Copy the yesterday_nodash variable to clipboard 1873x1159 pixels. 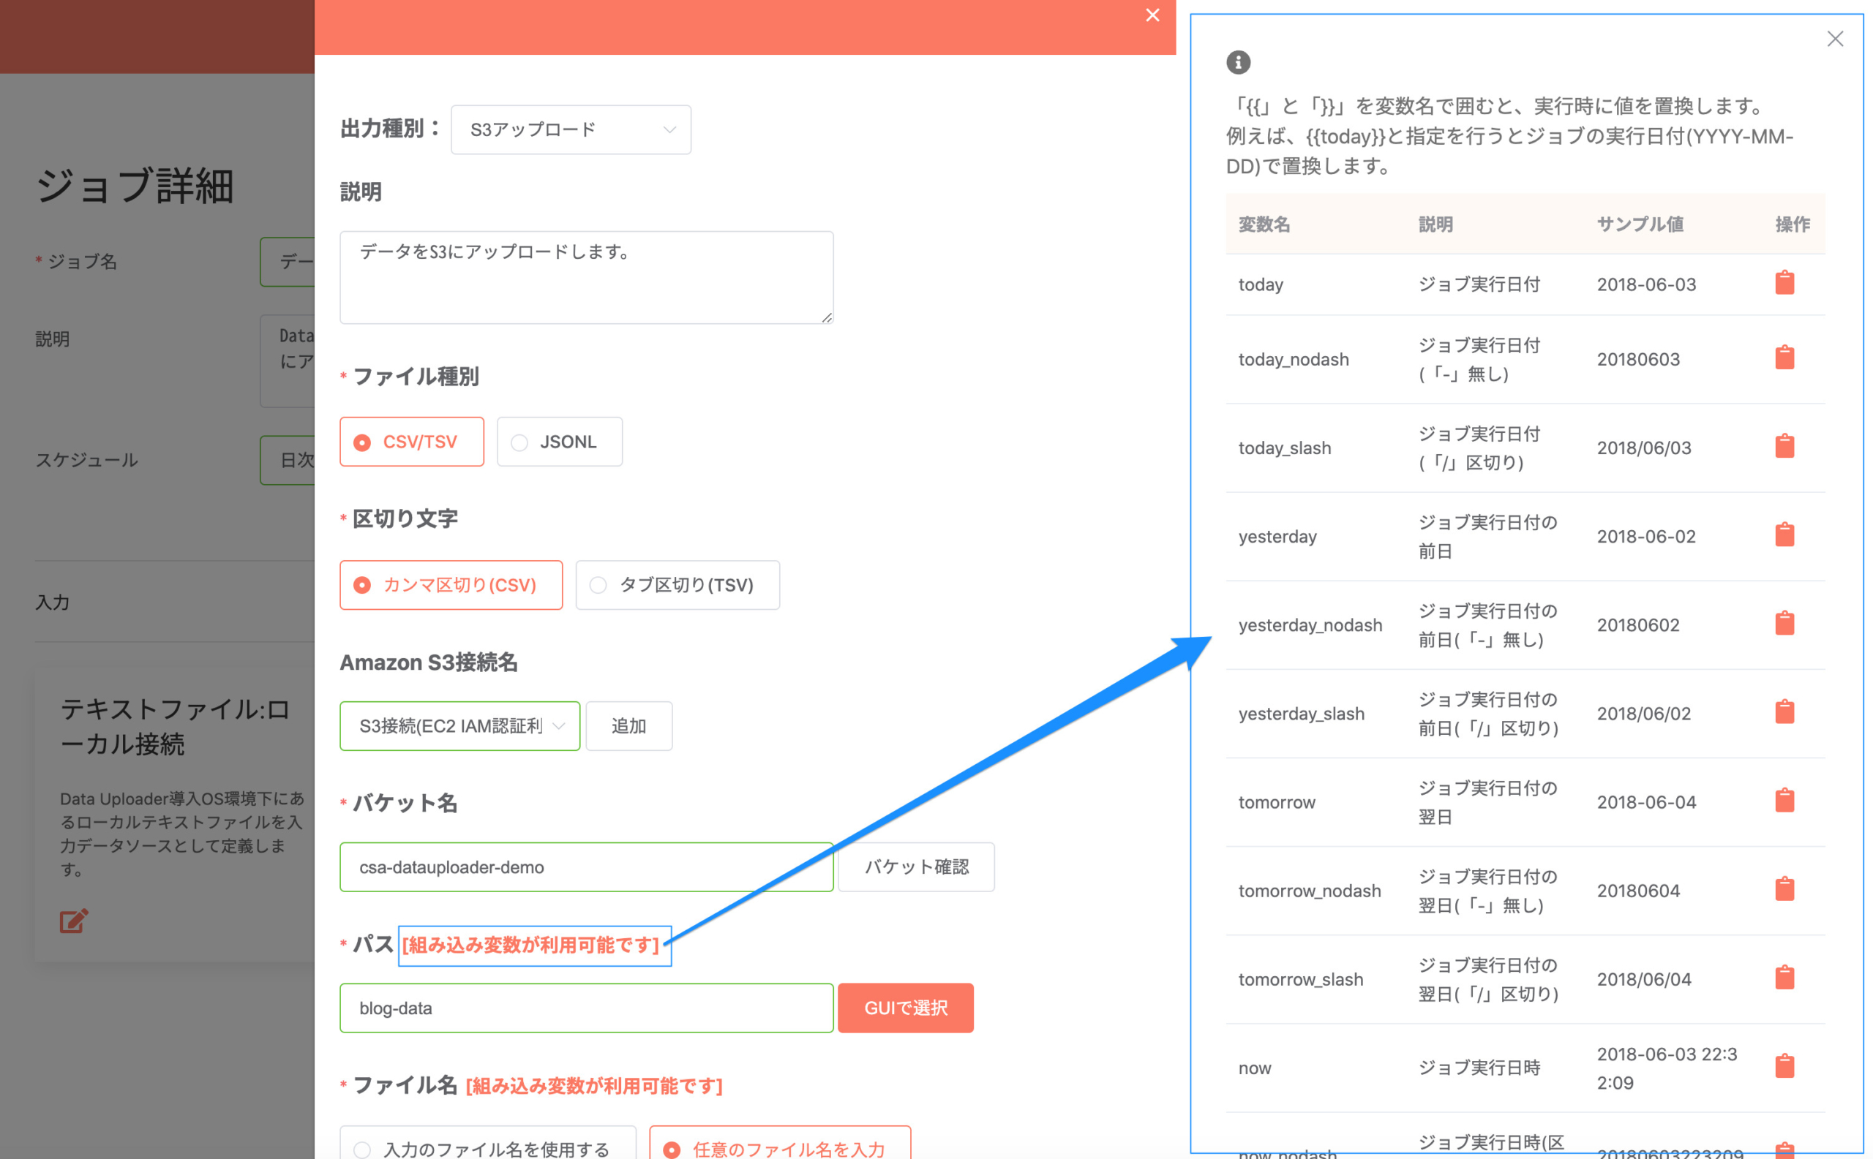(1784, 623)
